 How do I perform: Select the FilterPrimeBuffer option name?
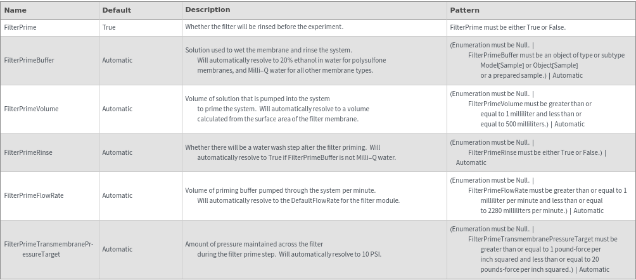29,61
